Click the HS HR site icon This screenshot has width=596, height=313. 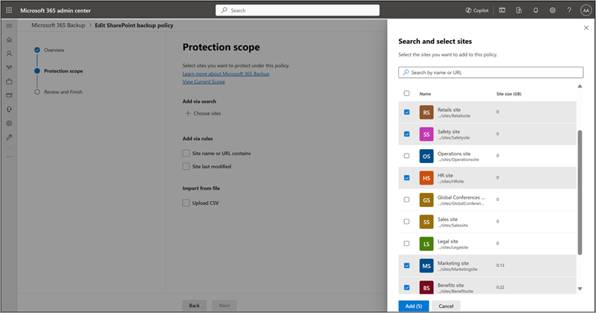click(426, 178)
